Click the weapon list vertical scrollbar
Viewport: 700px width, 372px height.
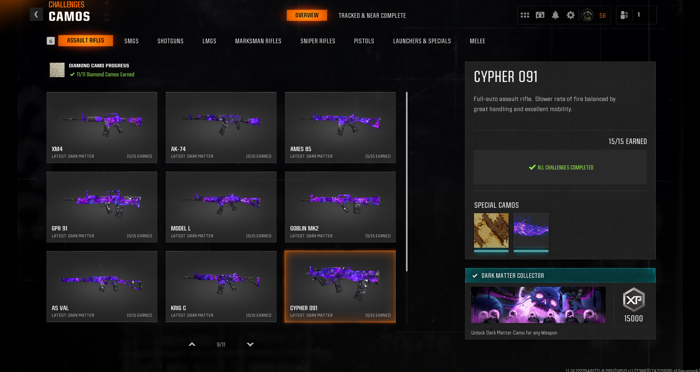[407, 181]
